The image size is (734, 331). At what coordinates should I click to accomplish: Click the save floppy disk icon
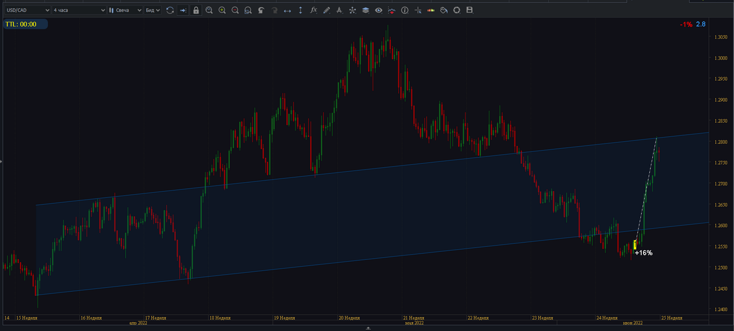pyautogui.click(x=469, y=10)
